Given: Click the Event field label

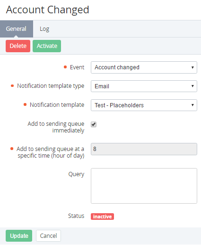Looking at the screenshot, I should coord(77,67).
